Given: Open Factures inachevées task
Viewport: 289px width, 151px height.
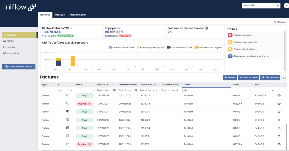Looking at the screenshot, I should [255, 49].
